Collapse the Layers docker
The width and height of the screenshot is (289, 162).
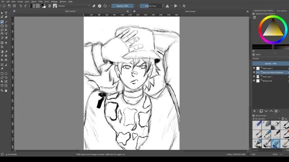[x=254, y=54]
